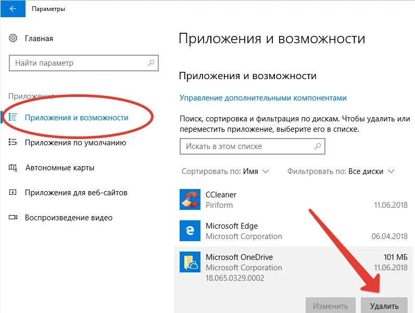The height and width of the screenshot is (313, 415).
Task: Select Приложения и возможности in the sidebar
Action: point(77,118)
